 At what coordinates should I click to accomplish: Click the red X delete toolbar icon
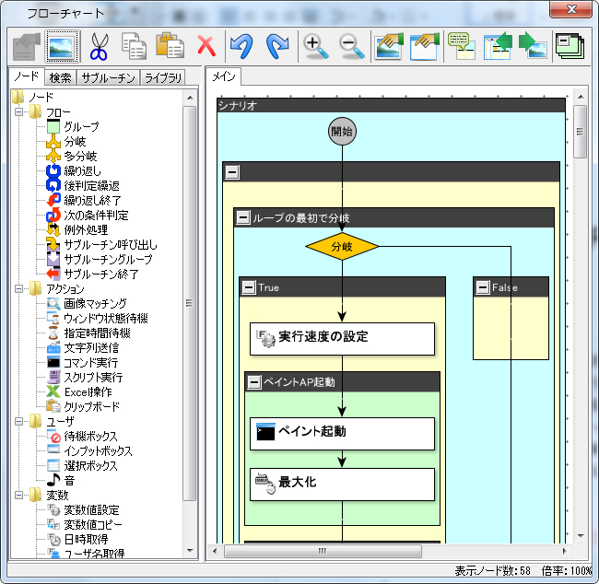coord(206,46)
